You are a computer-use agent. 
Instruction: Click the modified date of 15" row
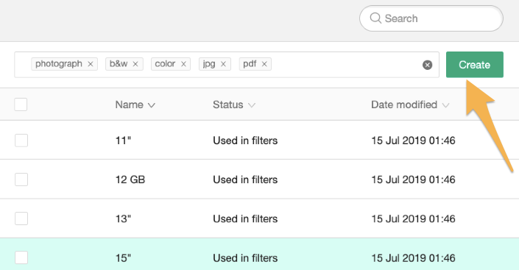413,257
